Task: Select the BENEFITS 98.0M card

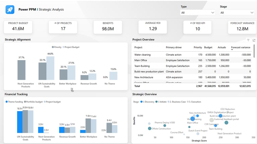Action: [108, 27]
